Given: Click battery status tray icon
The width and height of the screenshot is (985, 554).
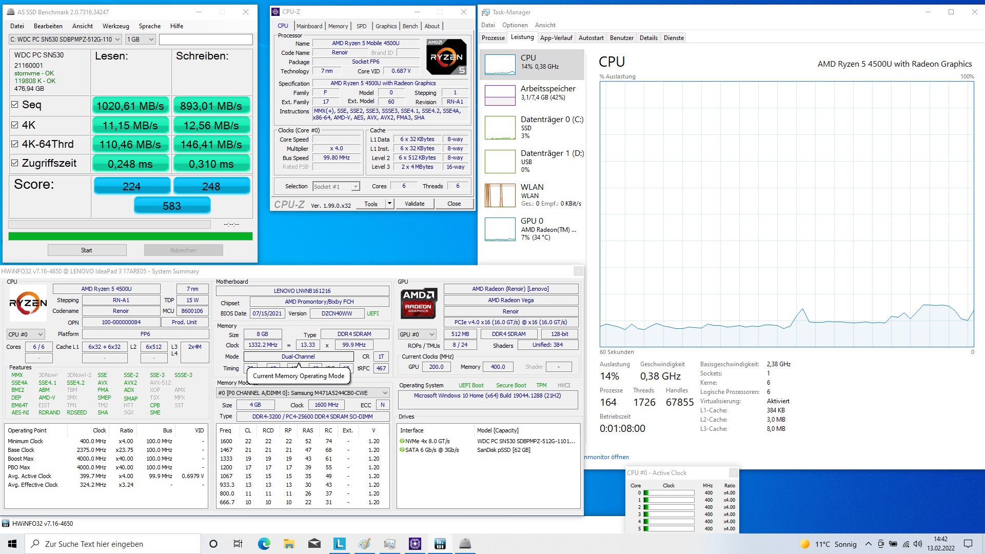Looking at the screenshot, I should coord(893,544).
